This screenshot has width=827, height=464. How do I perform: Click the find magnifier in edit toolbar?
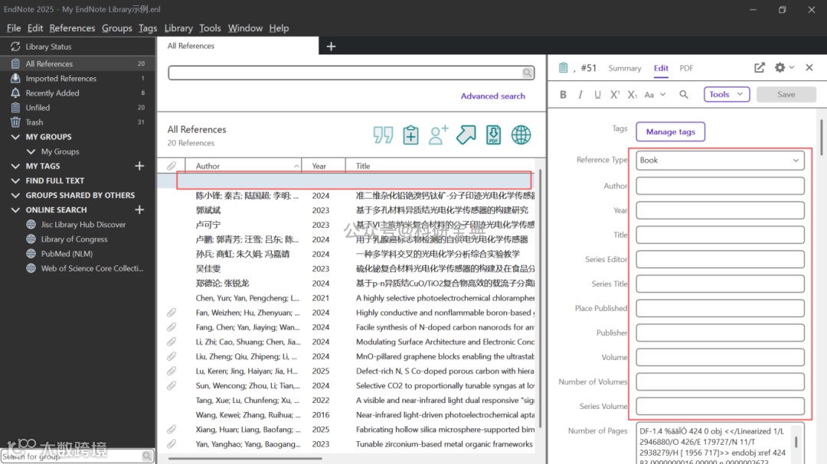684,95
